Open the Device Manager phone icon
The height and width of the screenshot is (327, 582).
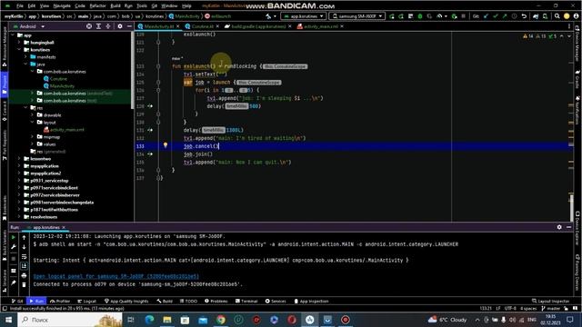pos(545,16)
